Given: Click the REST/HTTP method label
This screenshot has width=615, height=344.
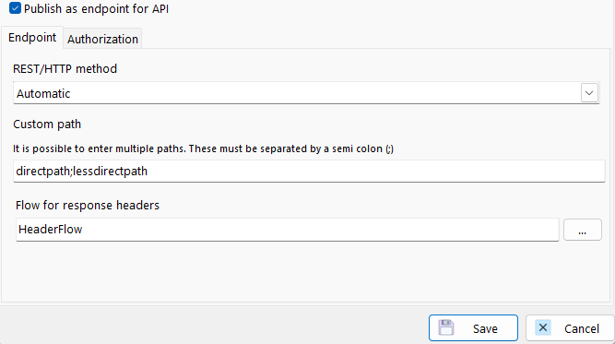Looking at the screenshot, I should click(x=65, y=68).
